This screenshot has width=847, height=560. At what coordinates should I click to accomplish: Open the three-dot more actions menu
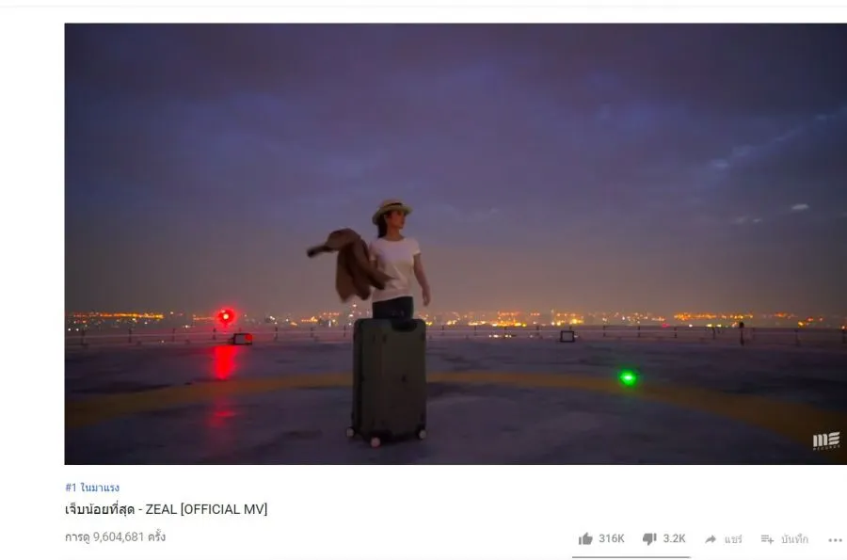[x=835, y=540]
